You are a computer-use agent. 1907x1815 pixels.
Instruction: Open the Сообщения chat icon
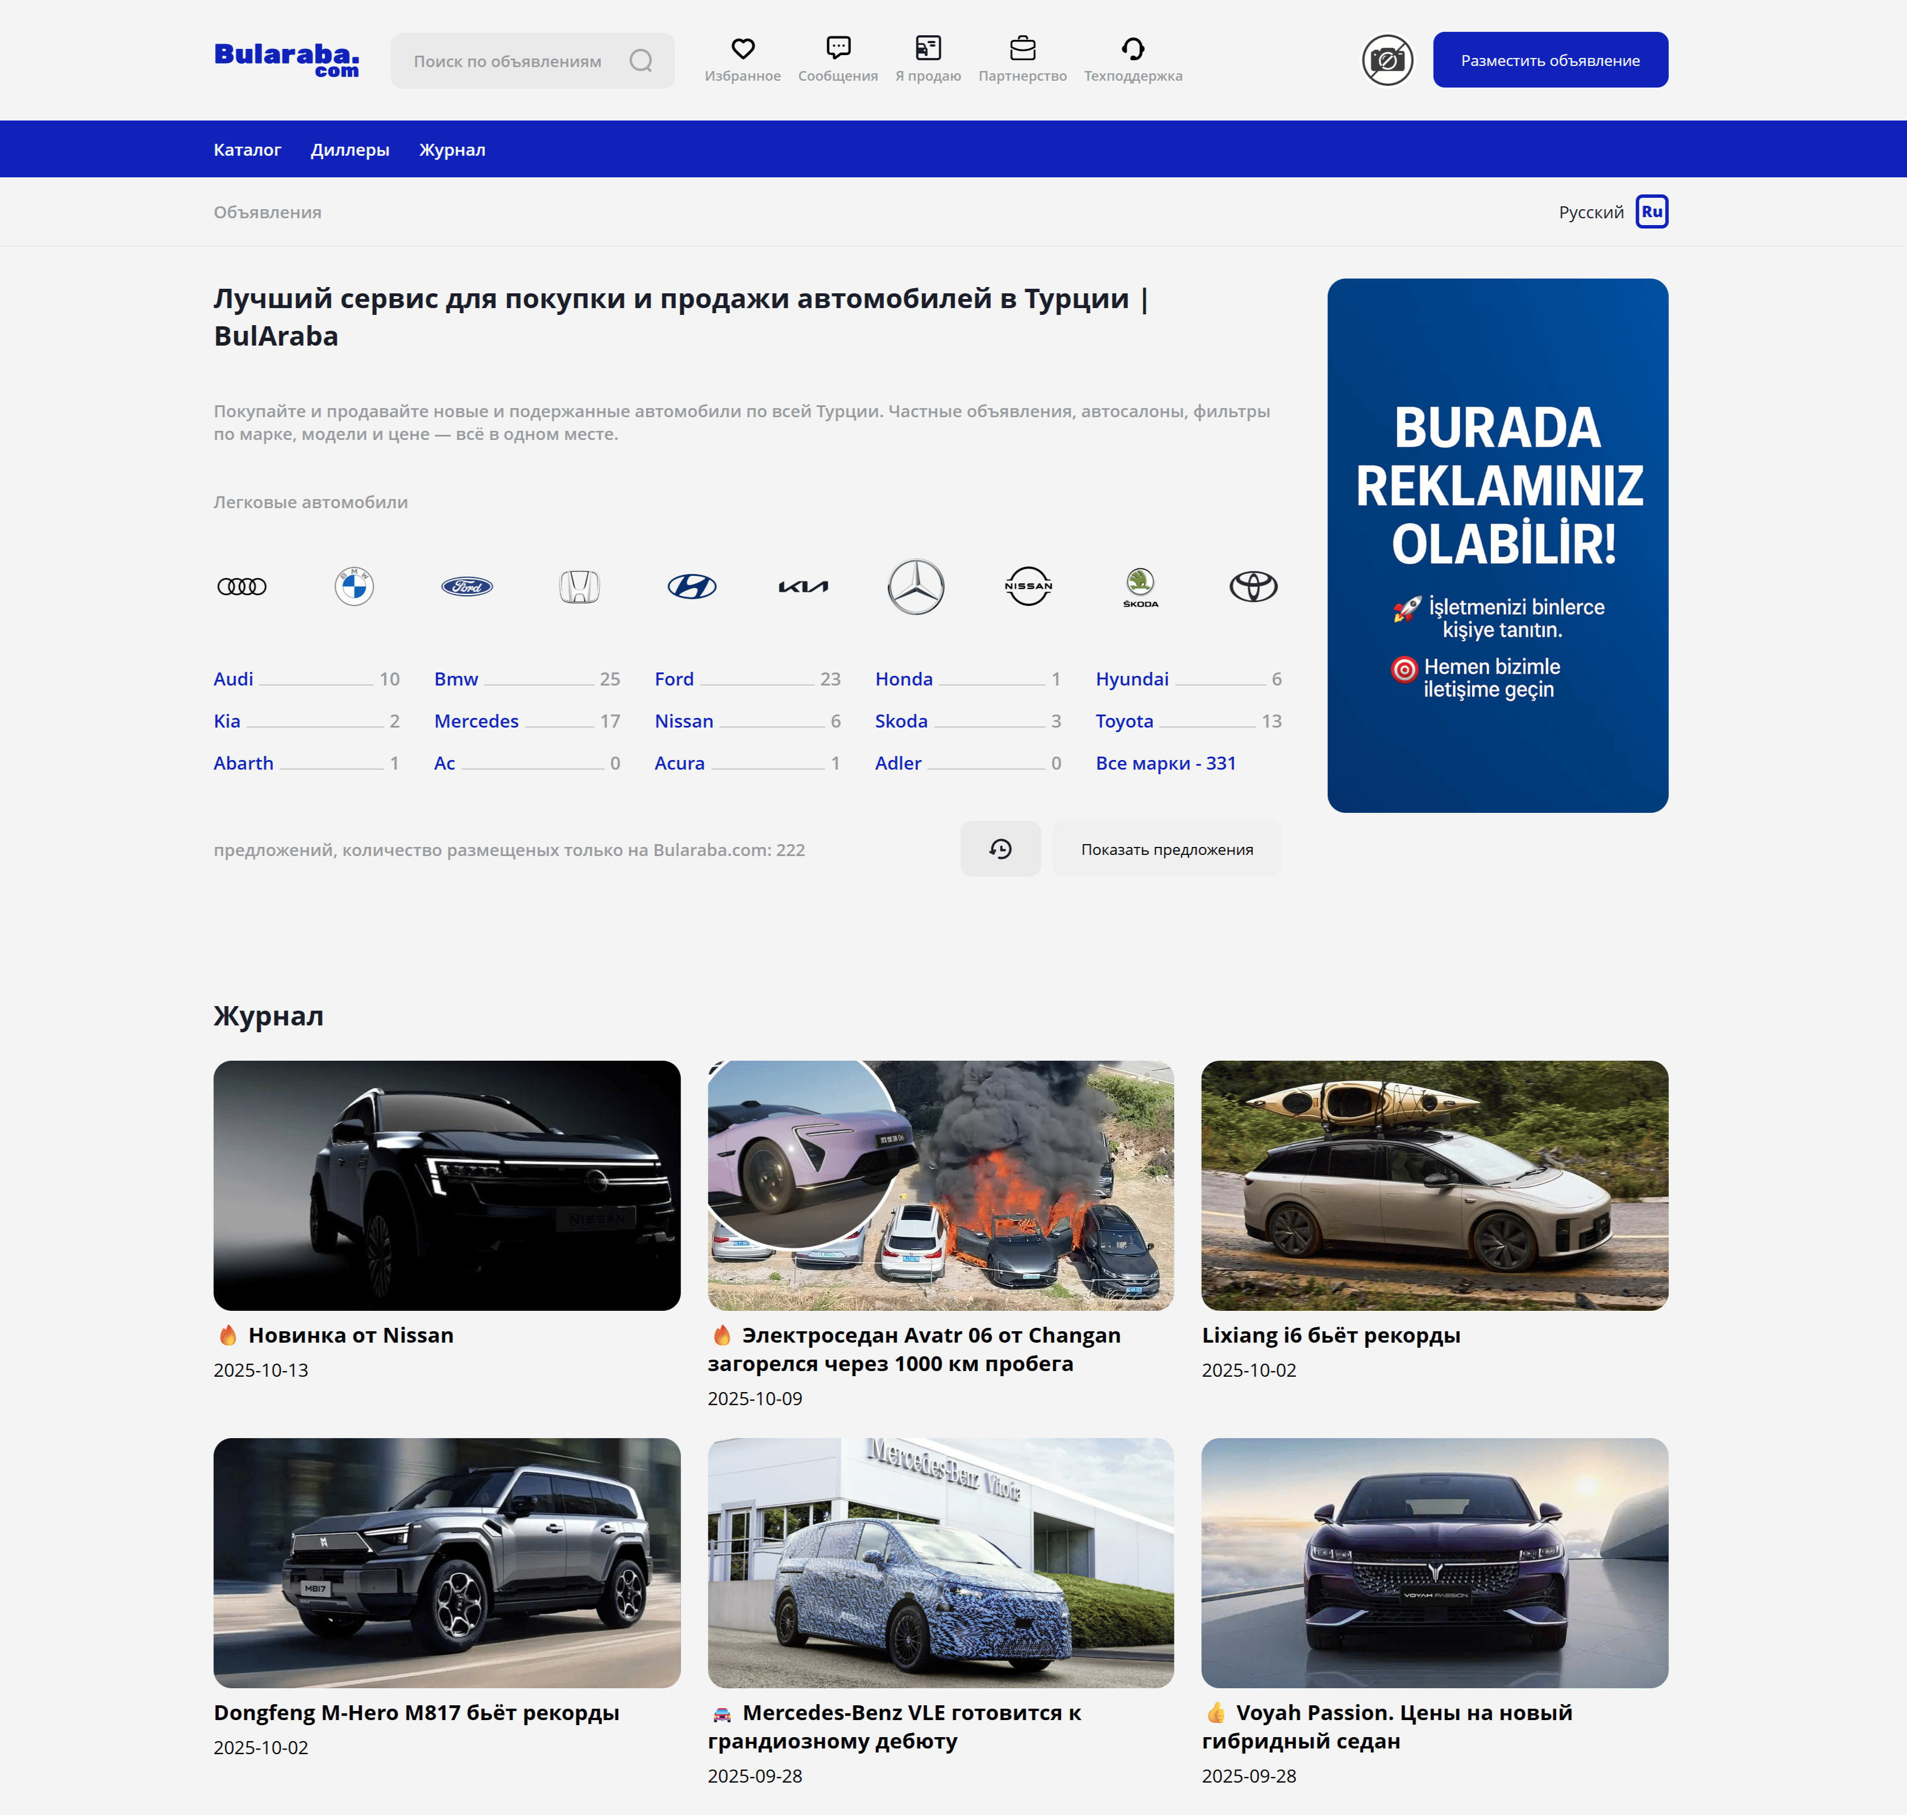point(838,48)
